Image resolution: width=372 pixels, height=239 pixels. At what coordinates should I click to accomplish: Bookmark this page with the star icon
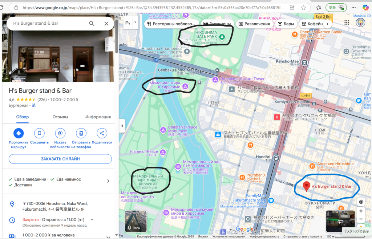point(303,8)
